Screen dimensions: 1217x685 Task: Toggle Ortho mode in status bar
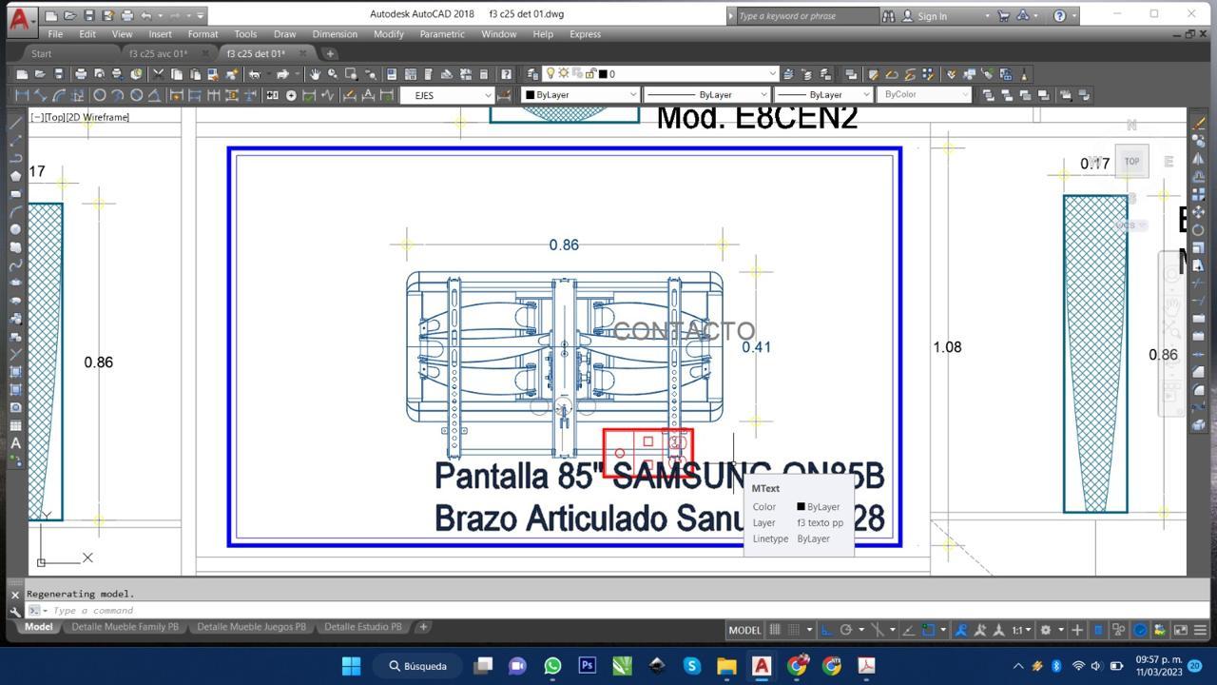(x=826, y=630)
